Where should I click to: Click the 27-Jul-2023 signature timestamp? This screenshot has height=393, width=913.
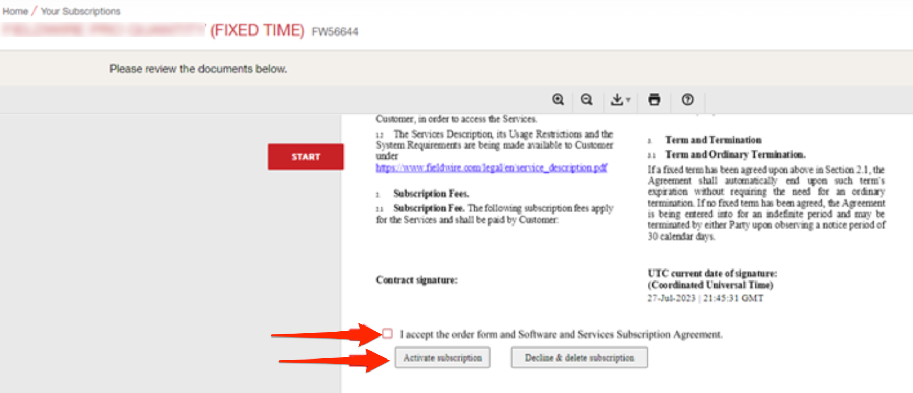click(x=705, y=298)
